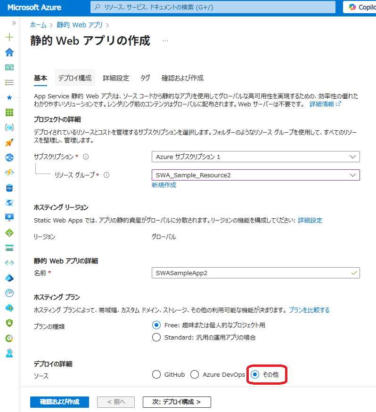Click 詳細設定 link in hosting region section

[x=310, y=220]
